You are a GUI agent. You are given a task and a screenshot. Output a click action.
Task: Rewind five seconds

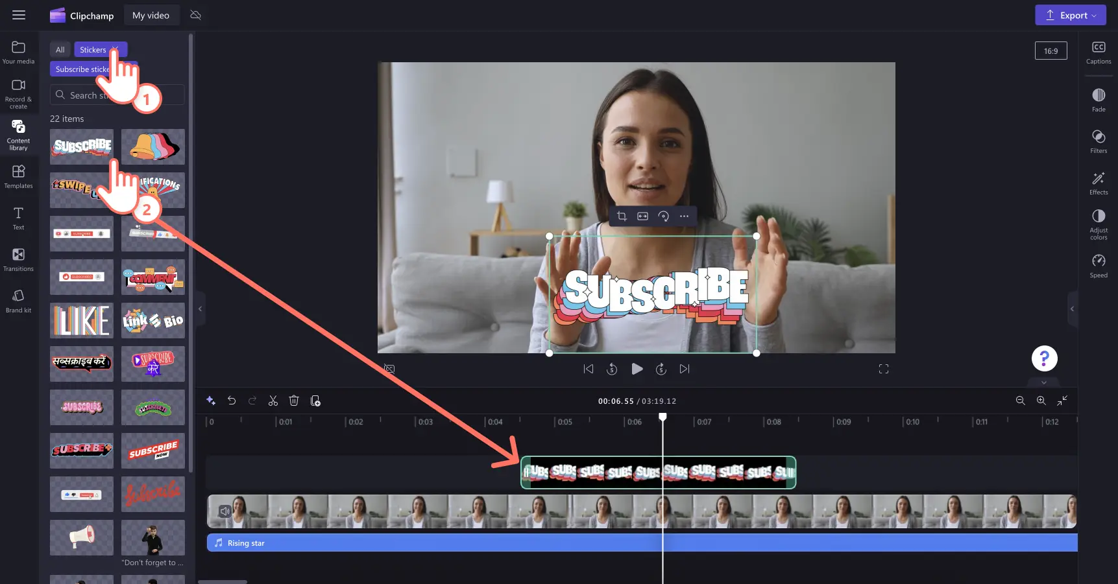(612, 369)
